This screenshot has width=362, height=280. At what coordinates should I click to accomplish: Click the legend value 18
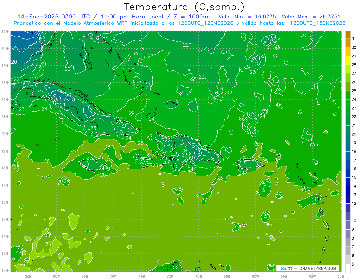(354, 151)
